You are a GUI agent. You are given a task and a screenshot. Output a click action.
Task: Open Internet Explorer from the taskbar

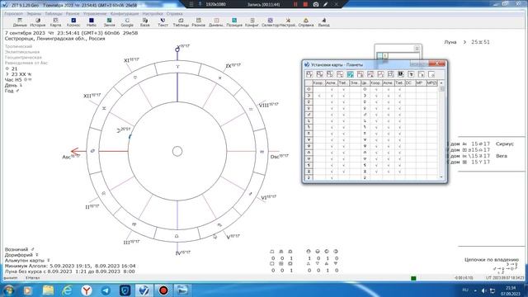coord(67,290)
